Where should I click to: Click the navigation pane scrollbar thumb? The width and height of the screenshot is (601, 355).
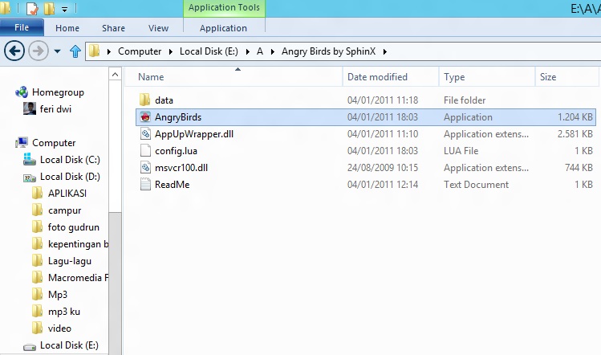coord(115,283)
